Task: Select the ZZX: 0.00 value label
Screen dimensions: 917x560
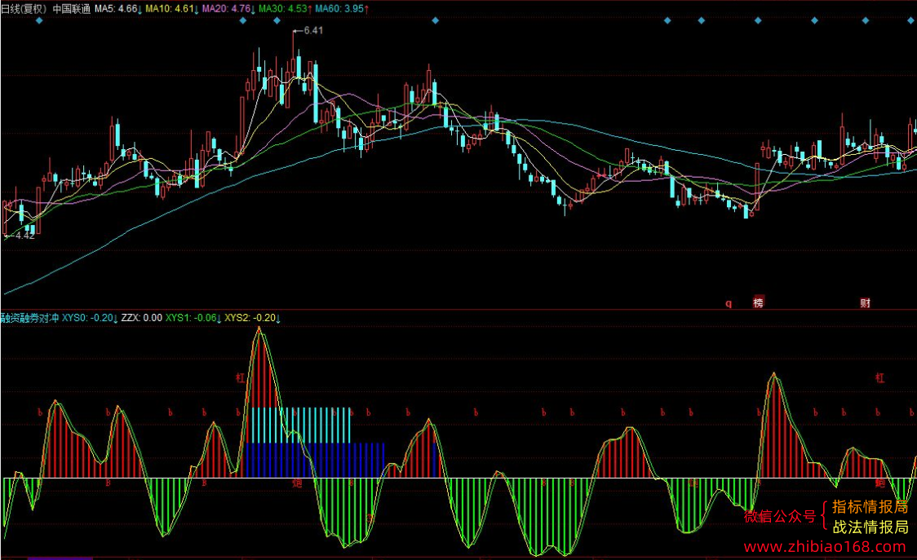Action: tap(141, 317)
